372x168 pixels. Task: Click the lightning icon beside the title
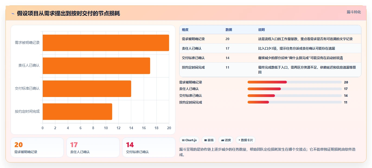(x=13, y=14)
